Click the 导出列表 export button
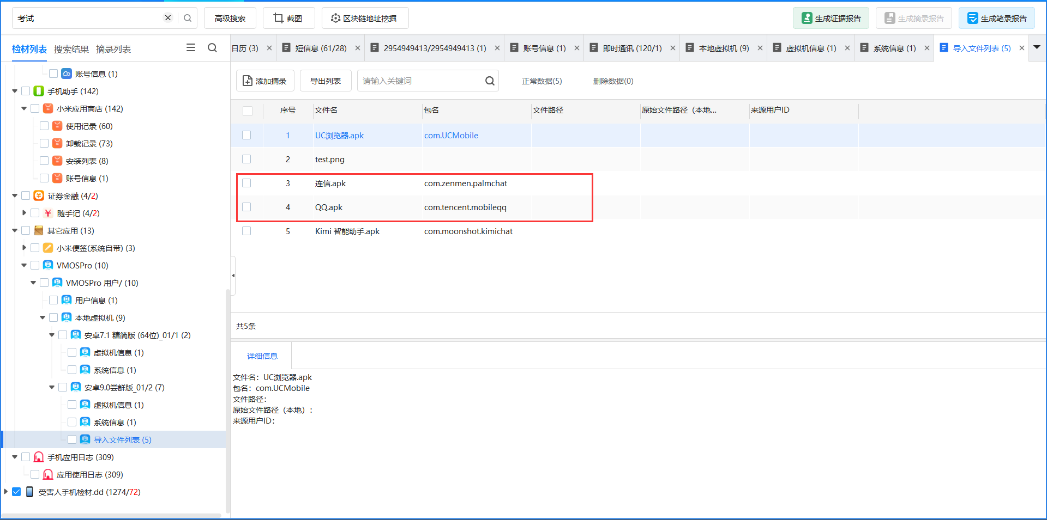1047x520 pixels. 325,80
